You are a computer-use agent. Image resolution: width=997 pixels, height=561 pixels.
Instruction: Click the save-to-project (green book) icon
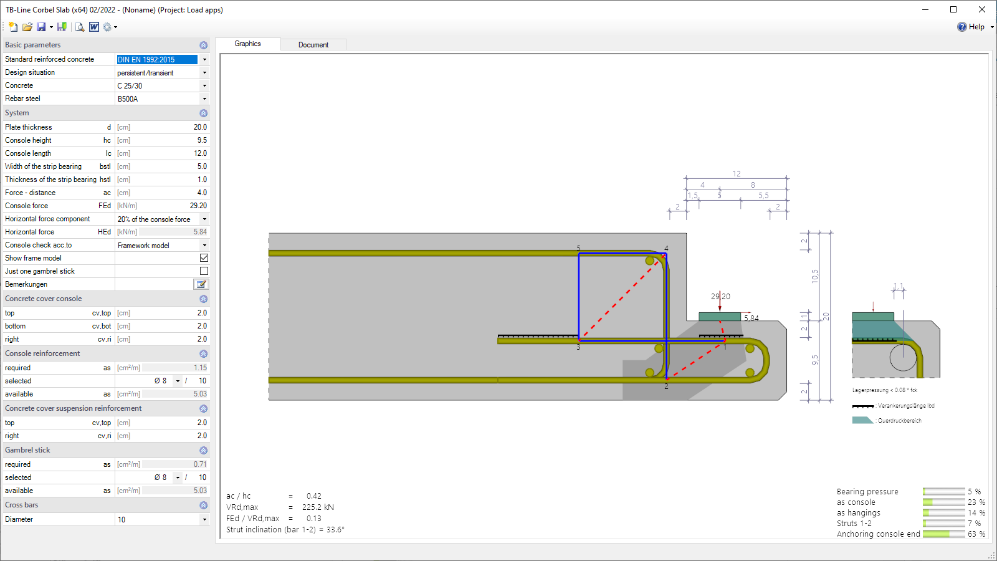62,27
